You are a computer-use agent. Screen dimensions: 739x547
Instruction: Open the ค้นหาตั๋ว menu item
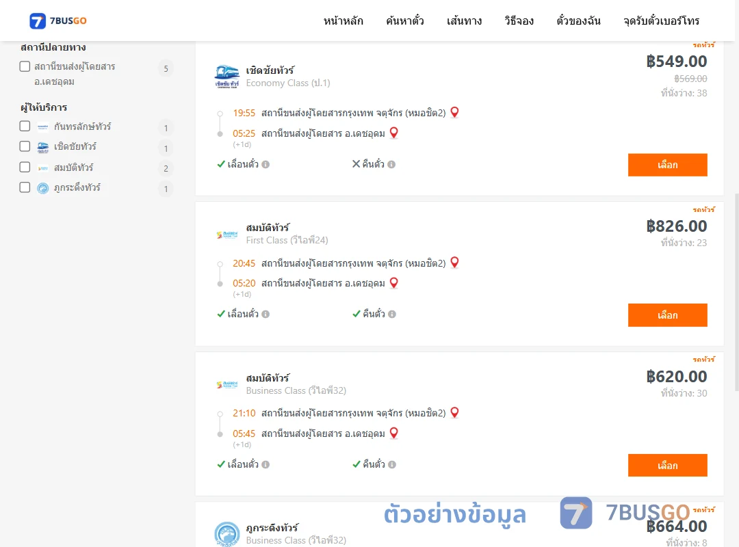(x=405, y=21)
